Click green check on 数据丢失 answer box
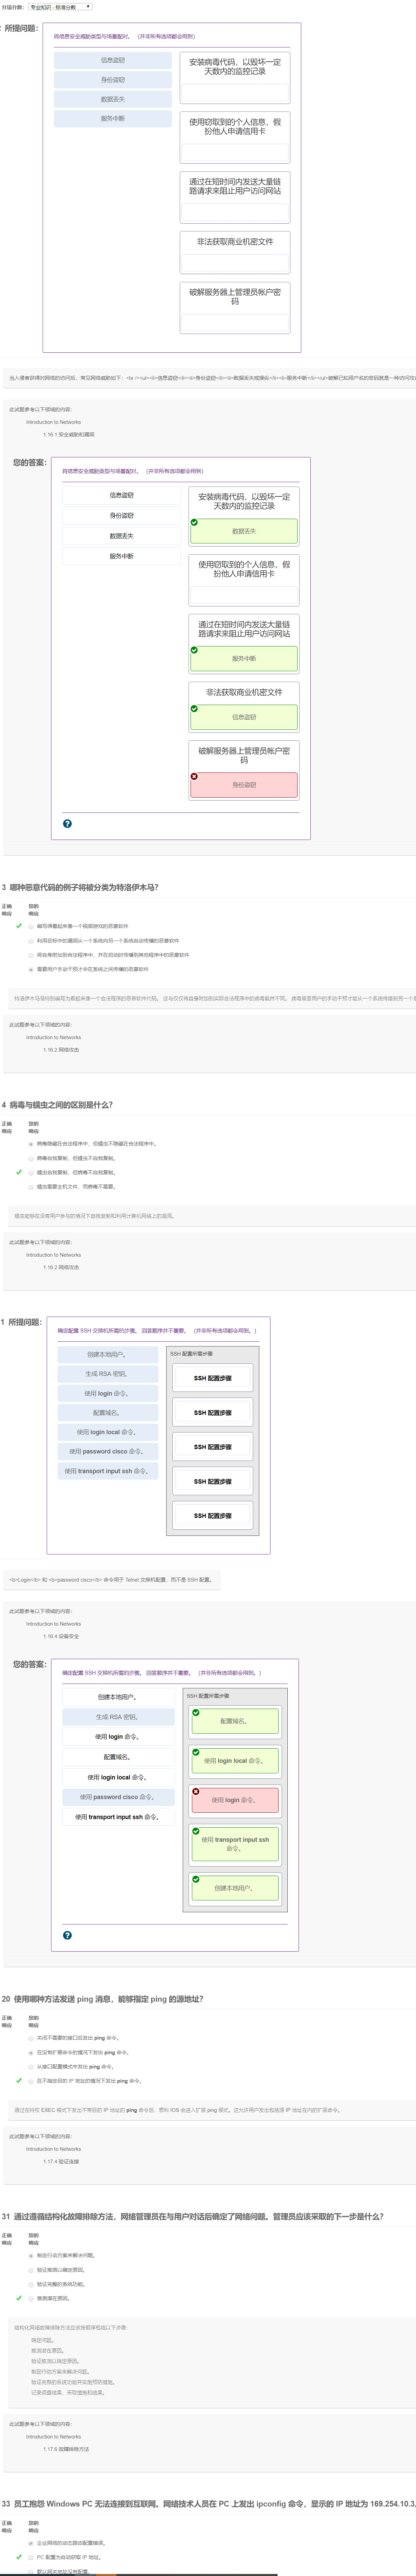 point(194,522)
